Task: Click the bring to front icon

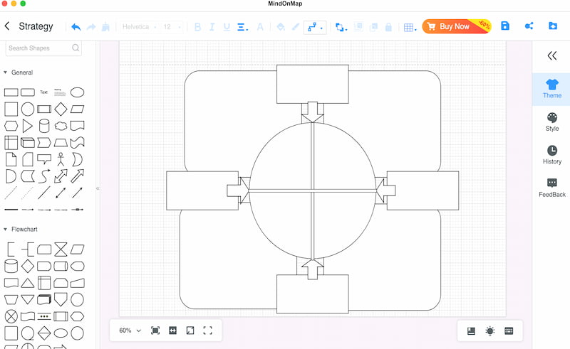Action: click(x=358, y=27)
